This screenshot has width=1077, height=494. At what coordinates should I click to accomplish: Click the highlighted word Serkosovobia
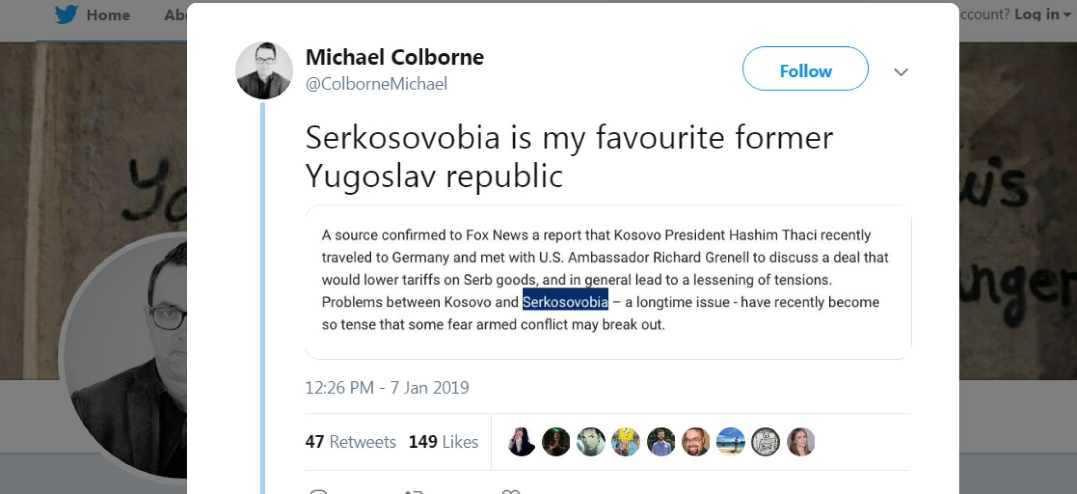point(564,302)
